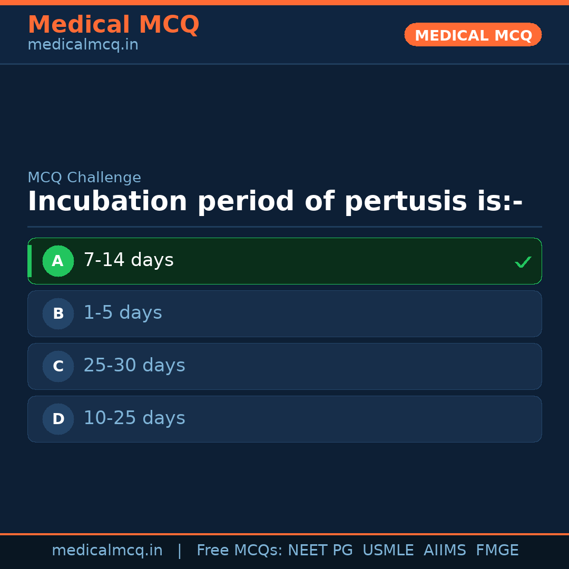Click the D option letter badge

tap(58, 419)
